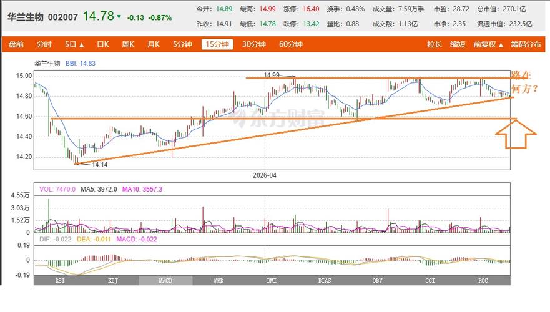Click the stock code 002007
550x312 pixels.
point(63,17)
